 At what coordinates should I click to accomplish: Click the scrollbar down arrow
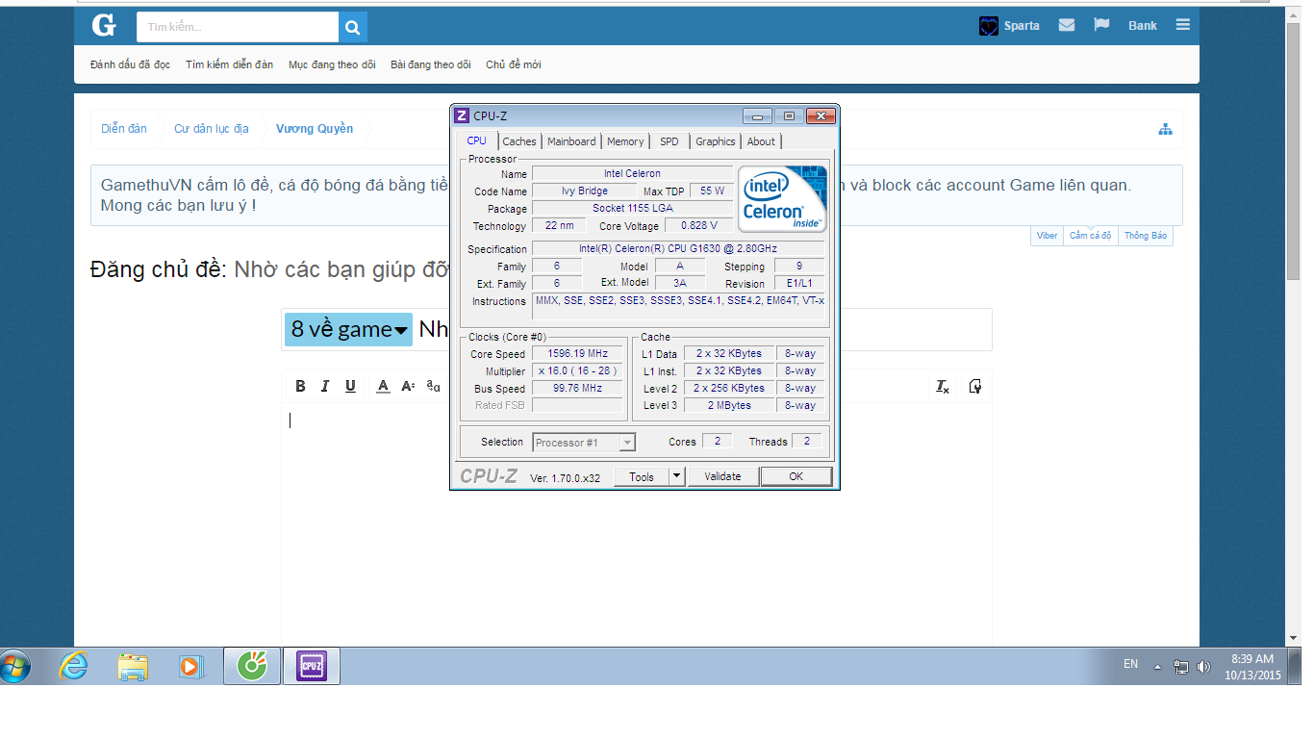pos(1294,638)
